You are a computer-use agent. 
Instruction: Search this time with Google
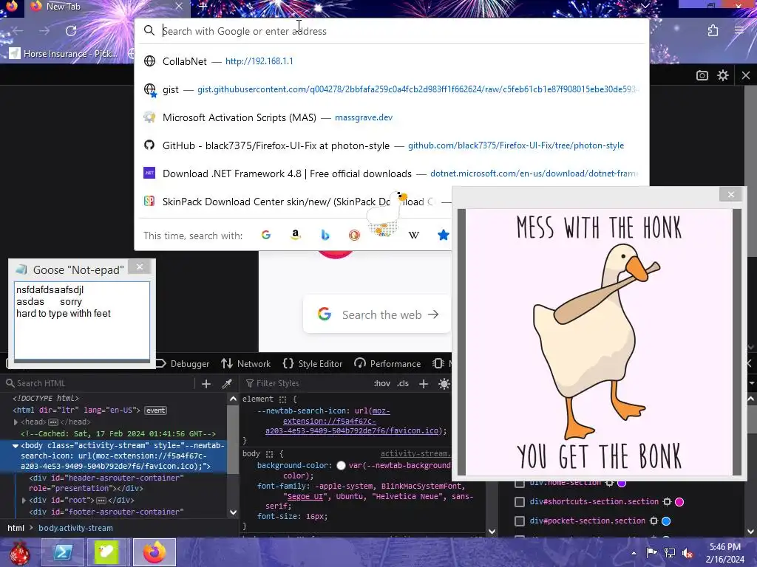[x=266, y=236]
